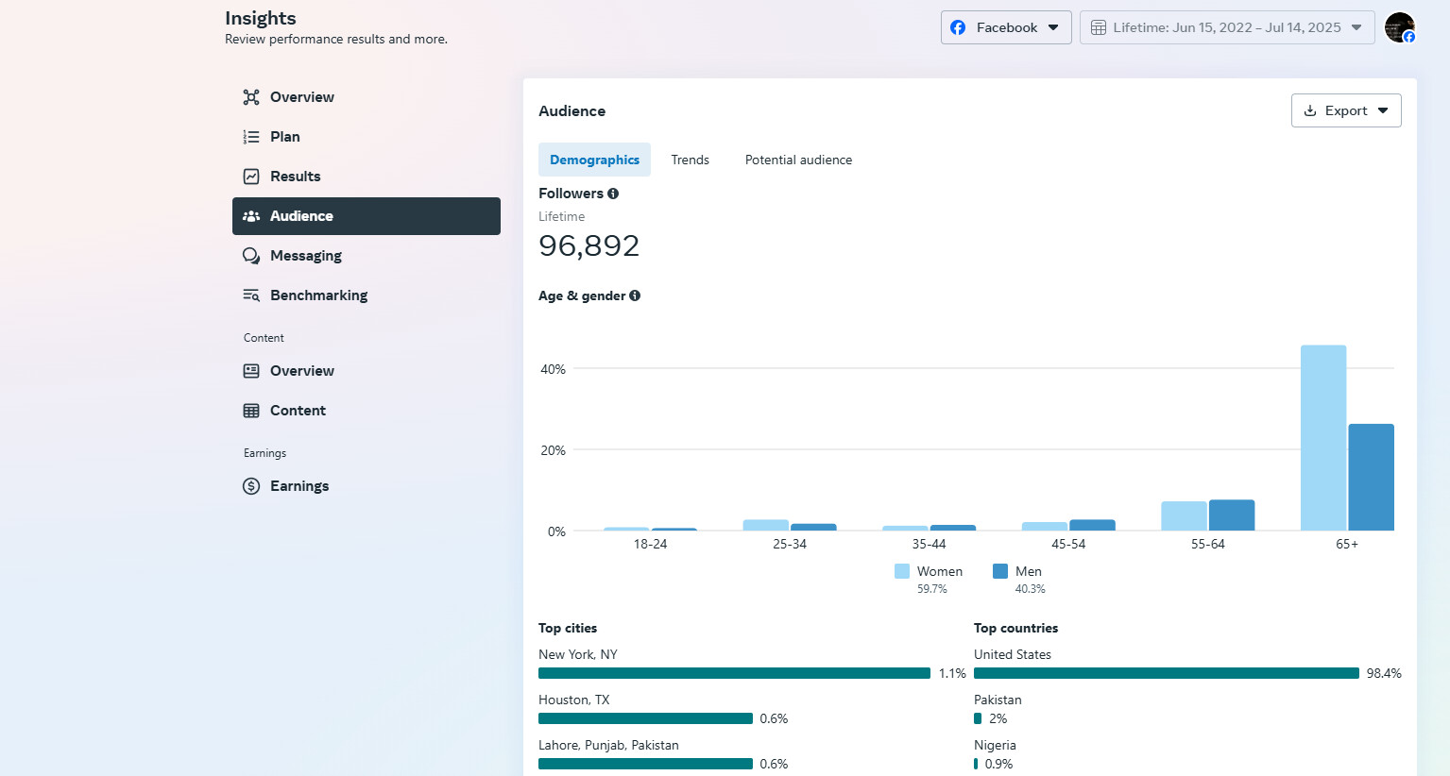
Task: Click the Content table grid icon
Action: click(x=251, y=411)
